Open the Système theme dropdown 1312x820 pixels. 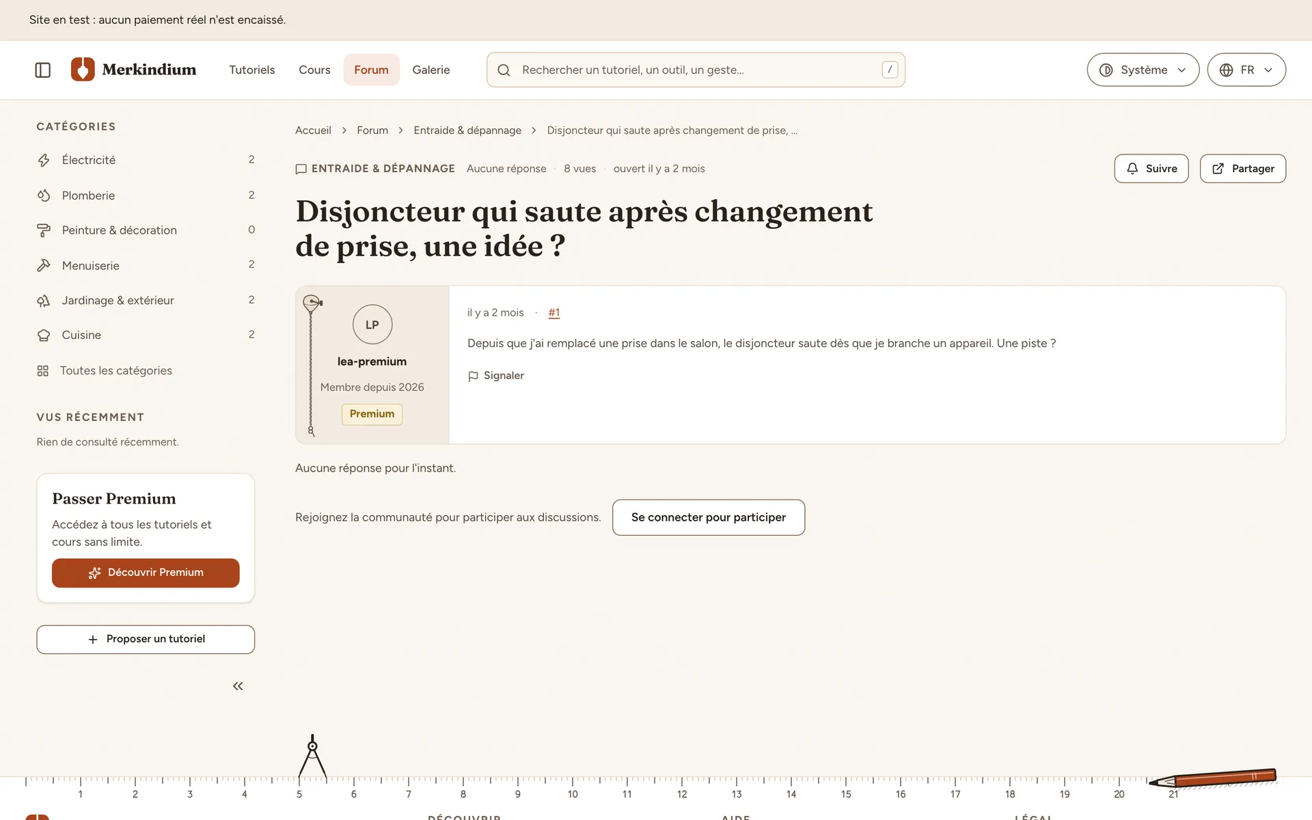coord(1143,70)
